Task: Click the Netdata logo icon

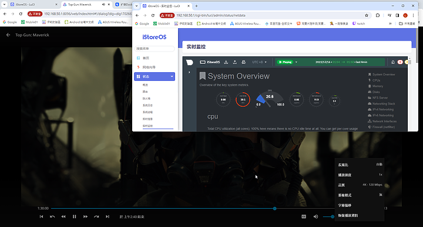Action: (190, 62)
